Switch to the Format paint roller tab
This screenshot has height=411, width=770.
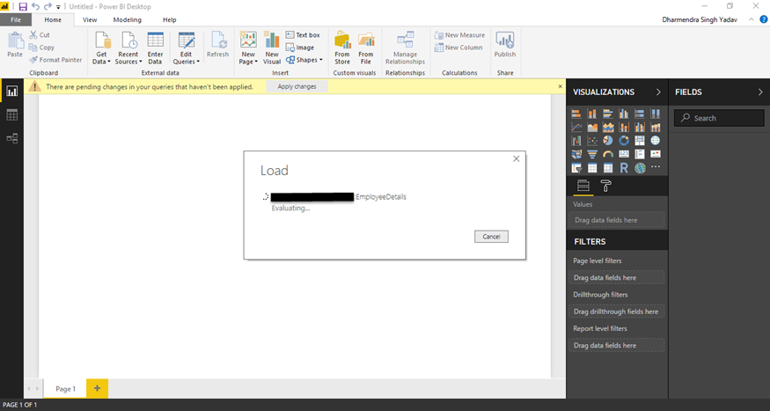[x=606, y=186]
